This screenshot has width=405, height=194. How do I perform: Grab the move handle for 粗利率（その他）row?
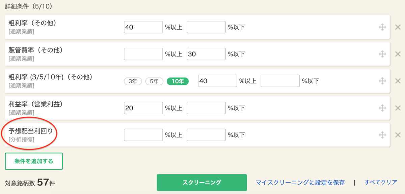point(382,27)
